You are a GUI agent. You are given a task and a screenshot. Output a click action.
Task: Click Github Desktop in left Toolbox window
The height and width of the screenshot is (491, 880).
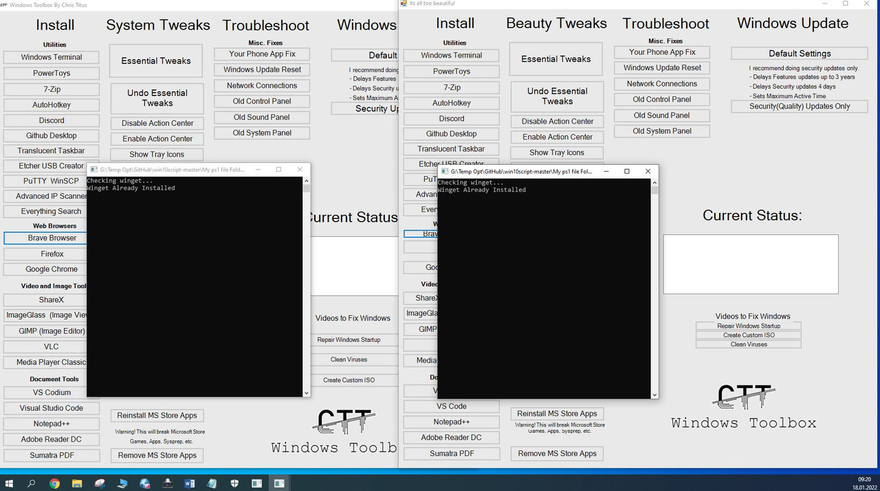click(x=52, y=136)
